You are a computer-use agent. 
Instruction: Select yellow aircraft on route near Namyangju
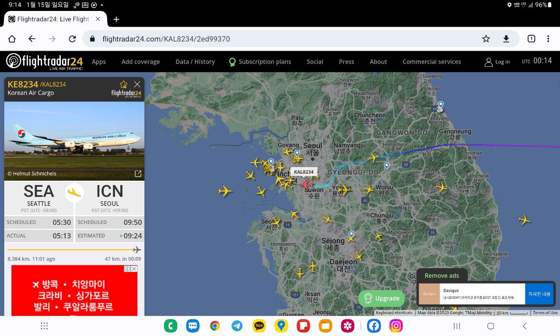(x=373, y=157)
